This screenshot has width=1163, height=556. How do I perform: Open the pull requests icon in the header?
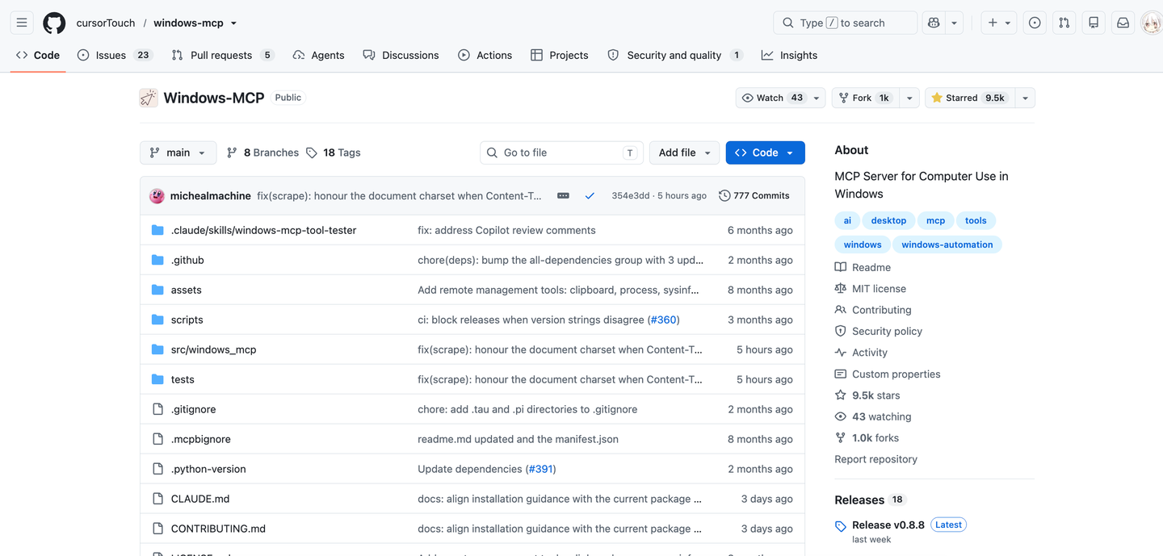pos(1064,23)
